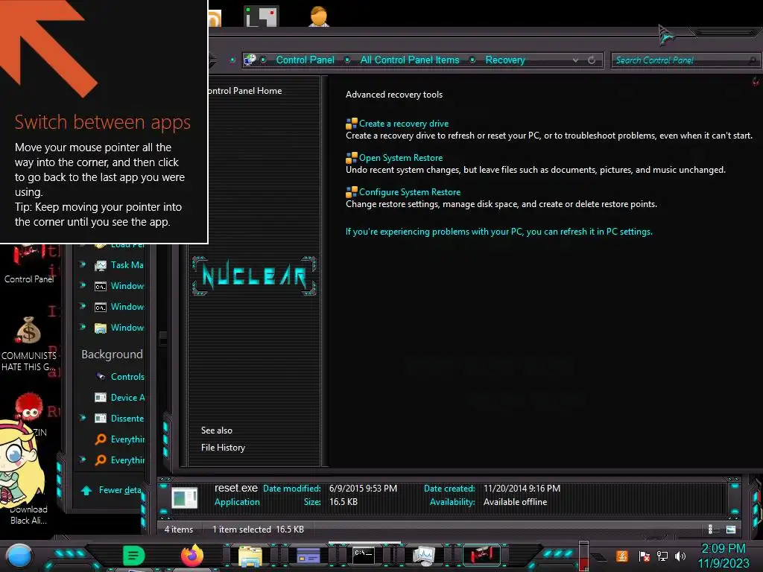The image size is (763, 572).
Task: Click the network tray icon
Action: point(662,556)
